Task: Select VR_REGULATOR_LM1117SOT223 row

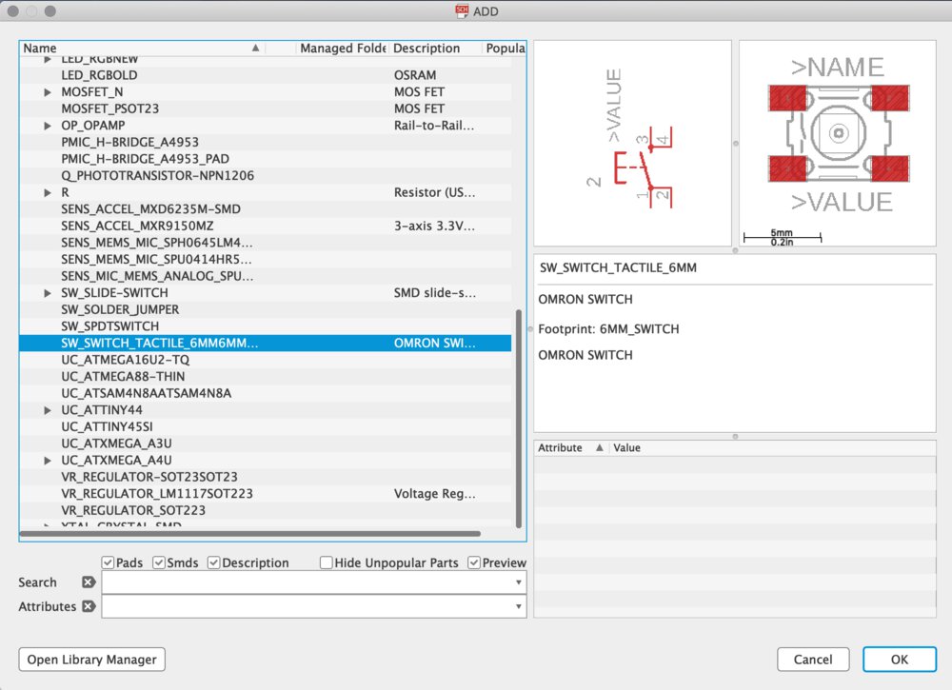Action: (266, 494)
